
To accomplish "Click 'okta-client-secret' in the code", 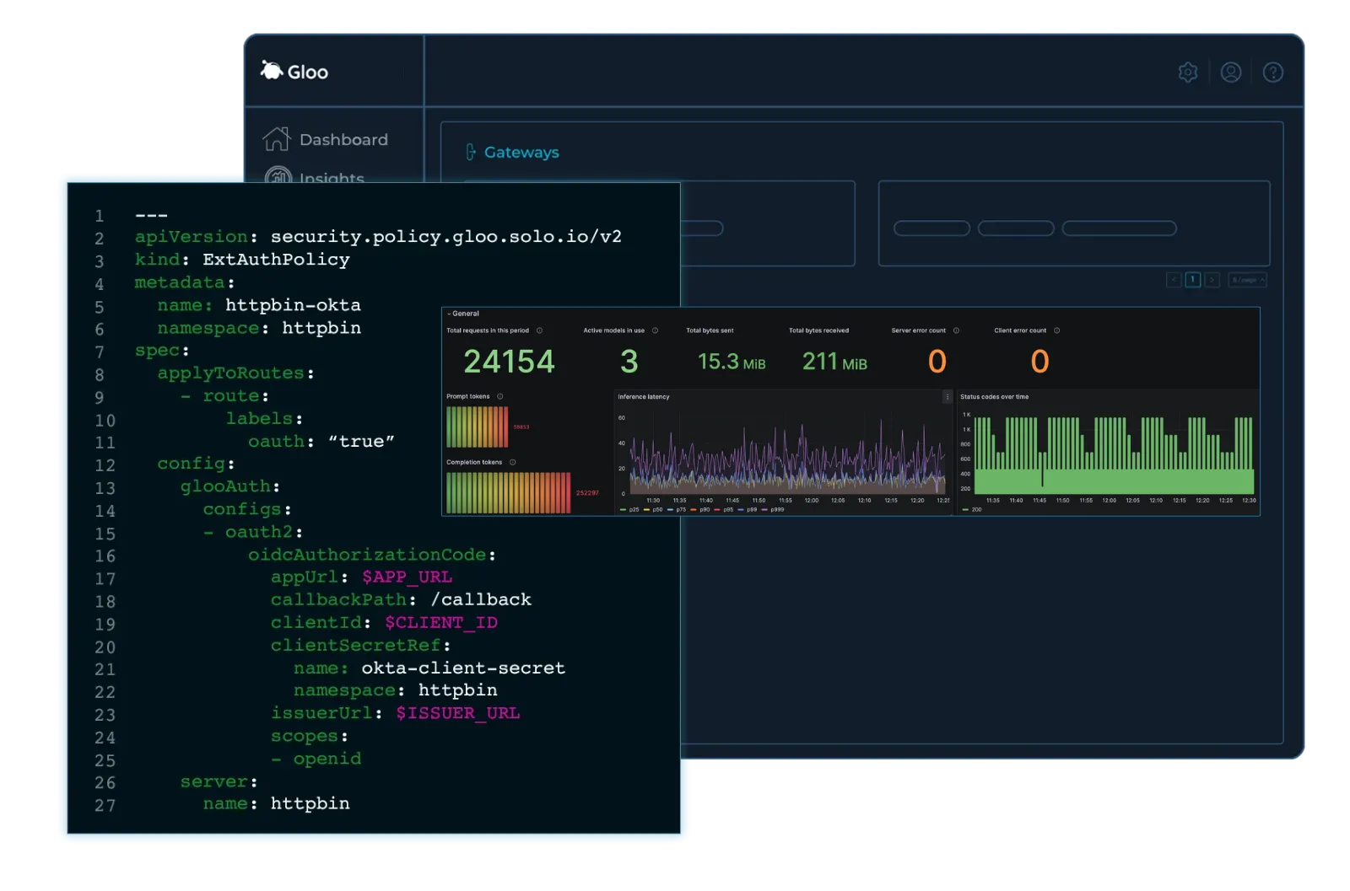I will (463, 668).
